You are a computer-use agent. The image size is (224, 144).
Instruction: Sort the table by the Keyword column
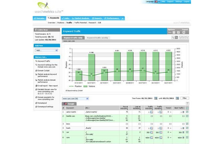[70, 108]
